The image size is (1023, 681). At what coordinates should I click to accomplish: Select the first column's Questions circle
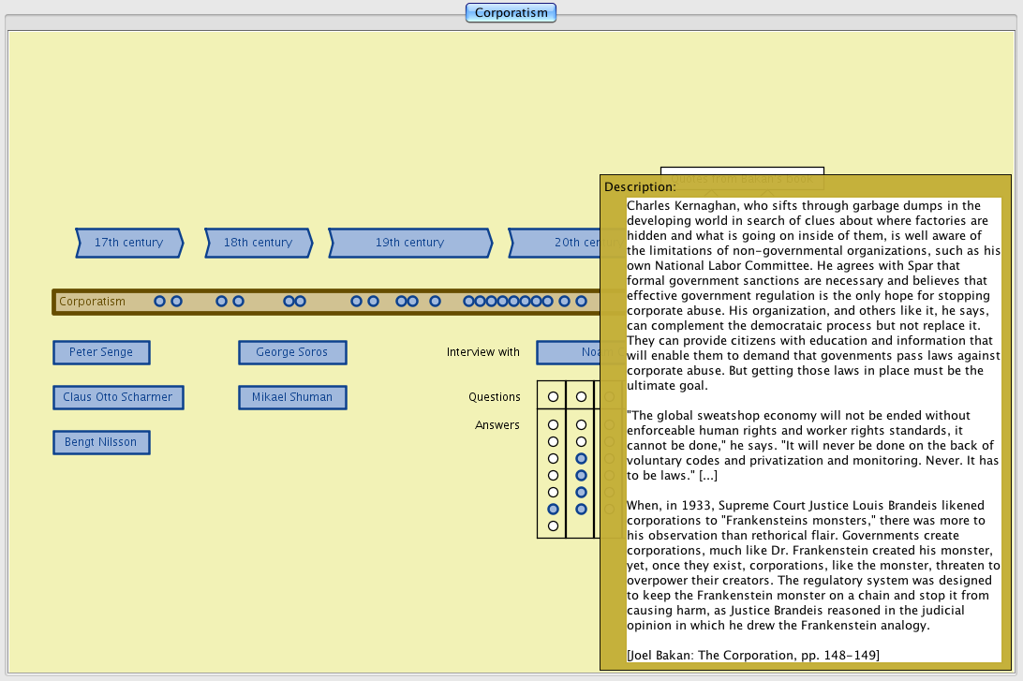click(x=553, y=397)
